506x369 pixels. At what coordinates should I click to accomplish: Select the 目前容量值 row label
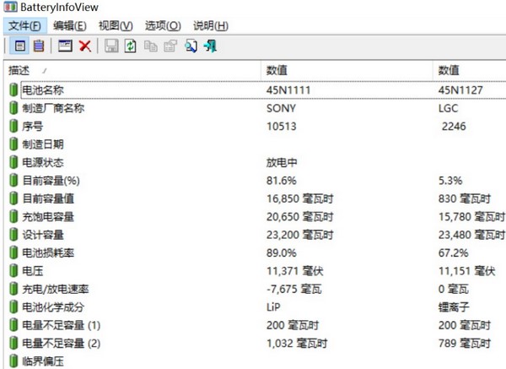coord(48,198)
